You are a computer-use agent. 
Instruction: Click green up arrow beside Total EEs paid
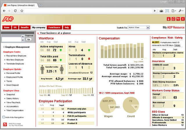point(61,60)
